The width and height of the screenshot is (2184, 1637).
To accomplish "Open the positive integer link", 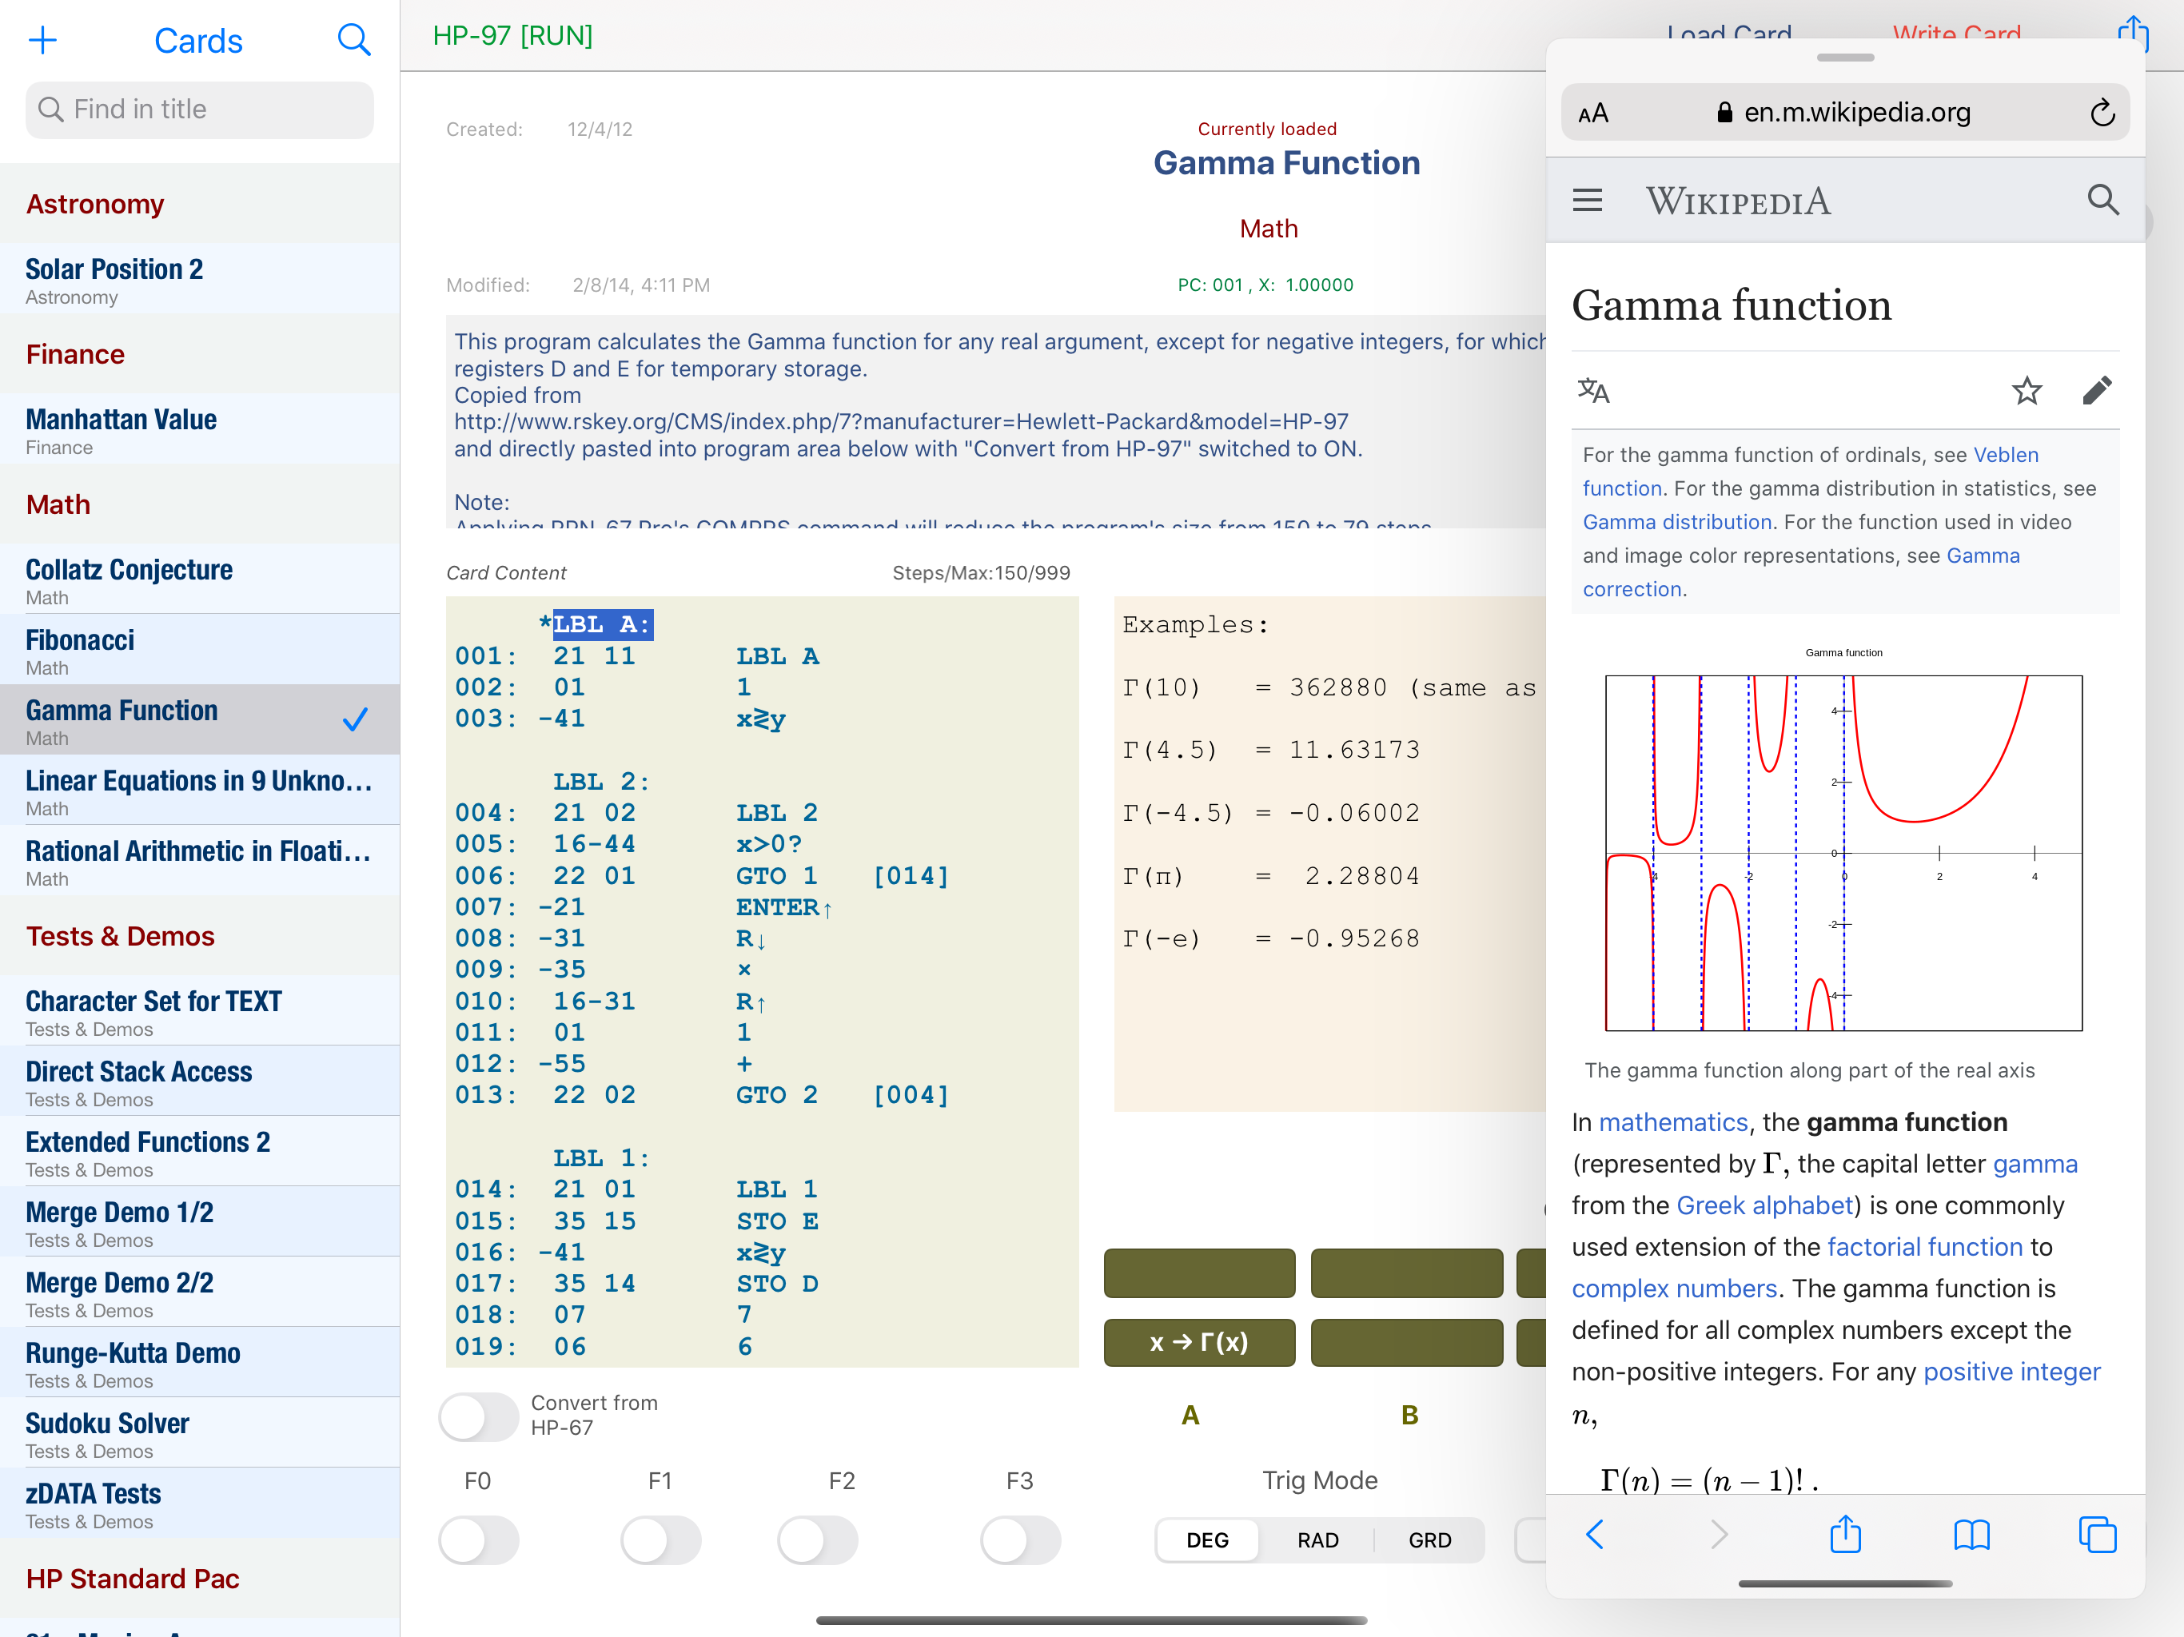I will pos(2011,1372).
